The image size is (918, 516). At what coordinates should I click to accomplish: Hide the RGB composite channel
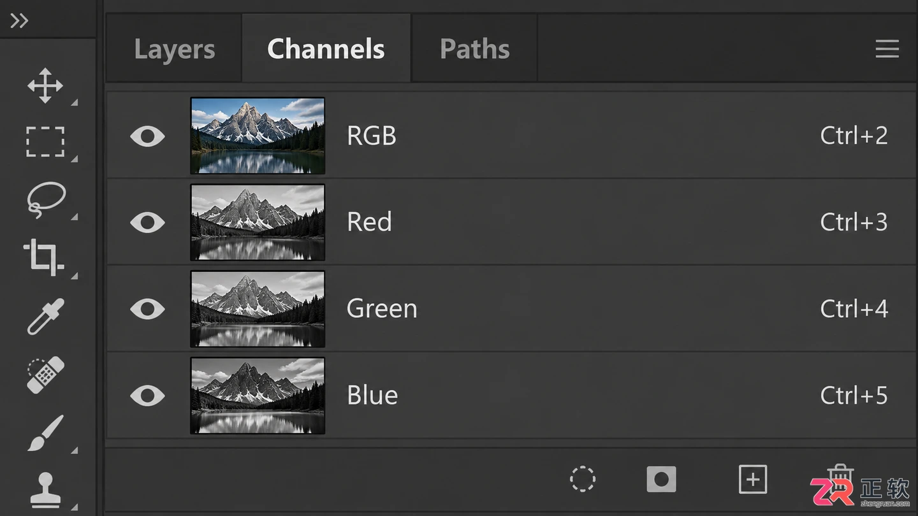point(147,136)
